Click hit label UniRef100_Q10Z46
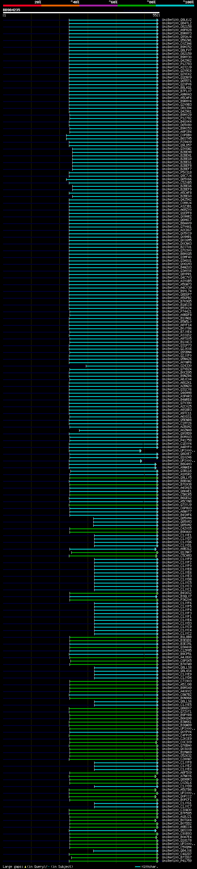Viewport: 197px width, 869px height. (x=177, y=457)
